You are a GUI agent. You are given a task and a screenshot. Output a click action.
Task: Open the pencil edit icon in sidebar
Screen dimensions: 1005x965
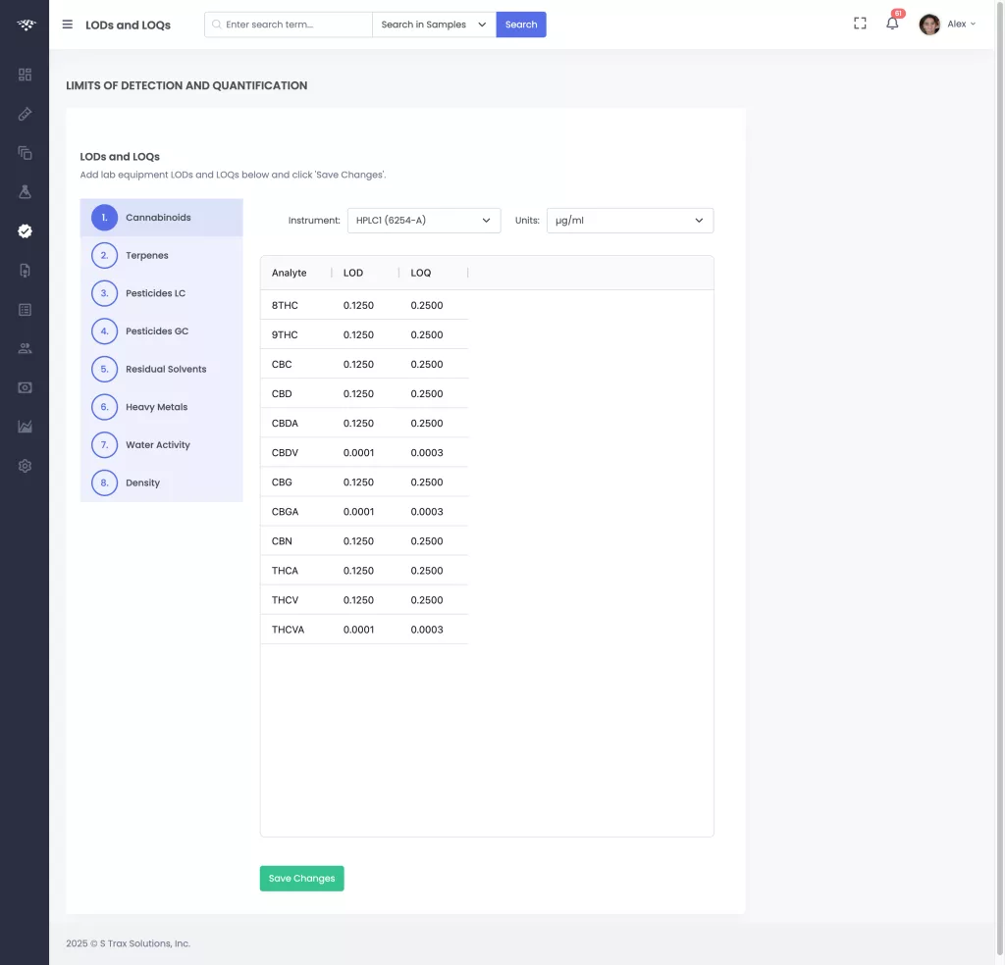point(25,114)
